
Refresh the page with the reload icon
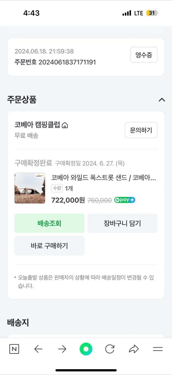[x=110, y=349]
